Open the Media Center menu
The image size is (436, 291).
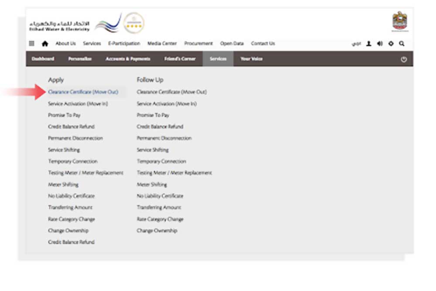click(162, 43)
